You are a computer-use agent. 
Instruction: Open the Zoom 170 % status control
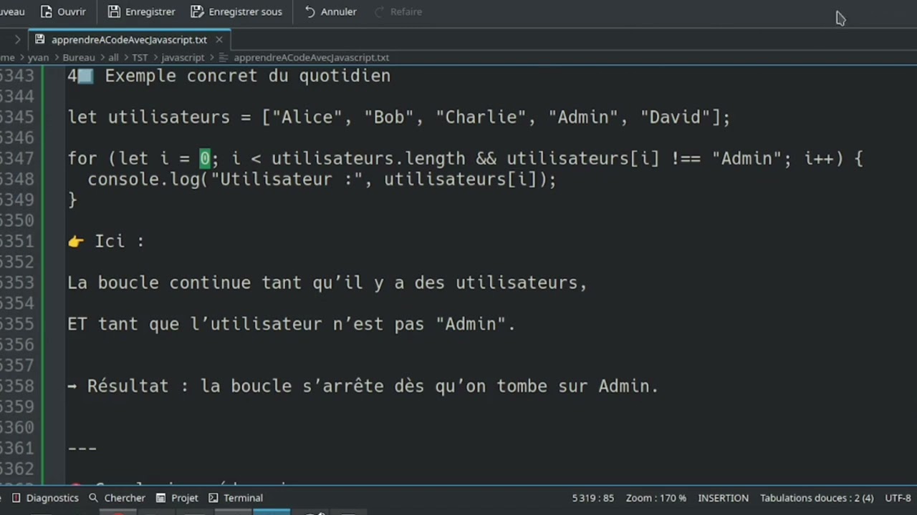pyautogui.click(x=656, y=498)
